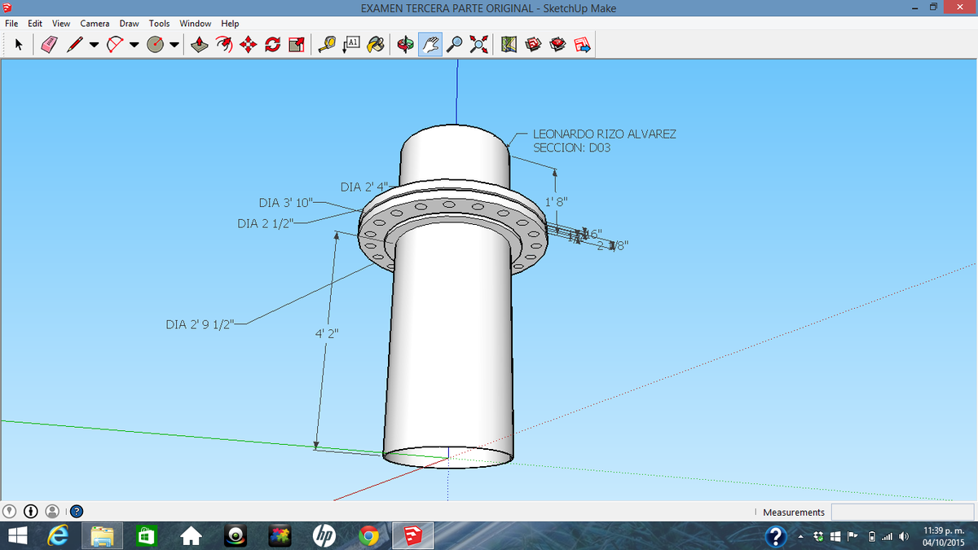Expand the Arc tool dropdown arrow
This screenshot has height=550, width=978.
pos(134,45)
